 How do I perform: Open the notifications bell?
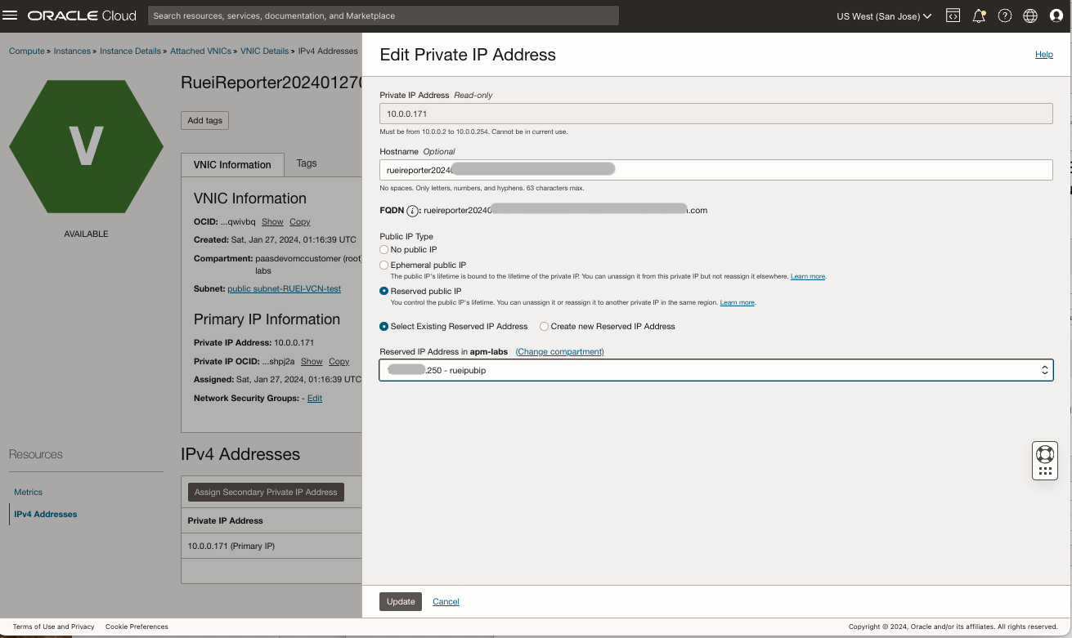[979, 16]
